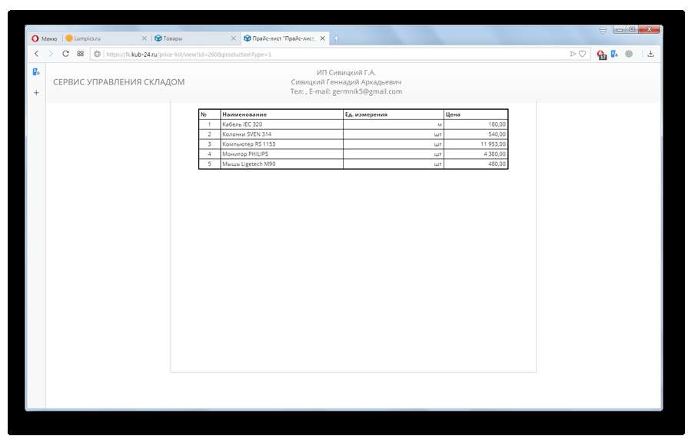Click the unit cell шт for Колонки SVEN

pos(394,134)
